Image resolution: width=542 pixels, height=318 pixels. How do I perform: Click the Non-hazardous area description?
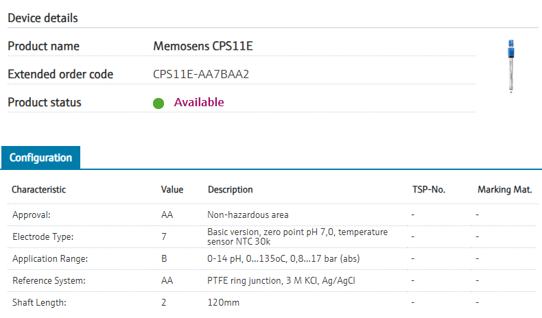[x=248, y=215]
